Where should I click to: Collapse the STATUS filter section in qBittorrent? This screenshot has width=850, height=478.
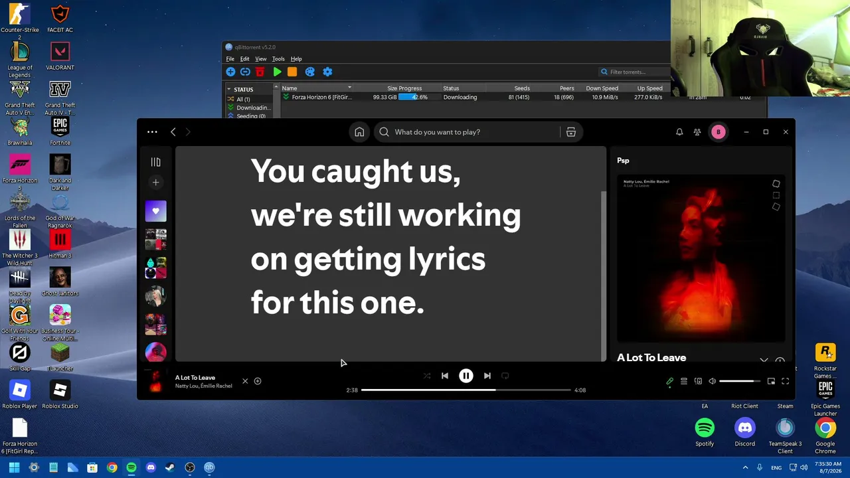coord(229,89)
